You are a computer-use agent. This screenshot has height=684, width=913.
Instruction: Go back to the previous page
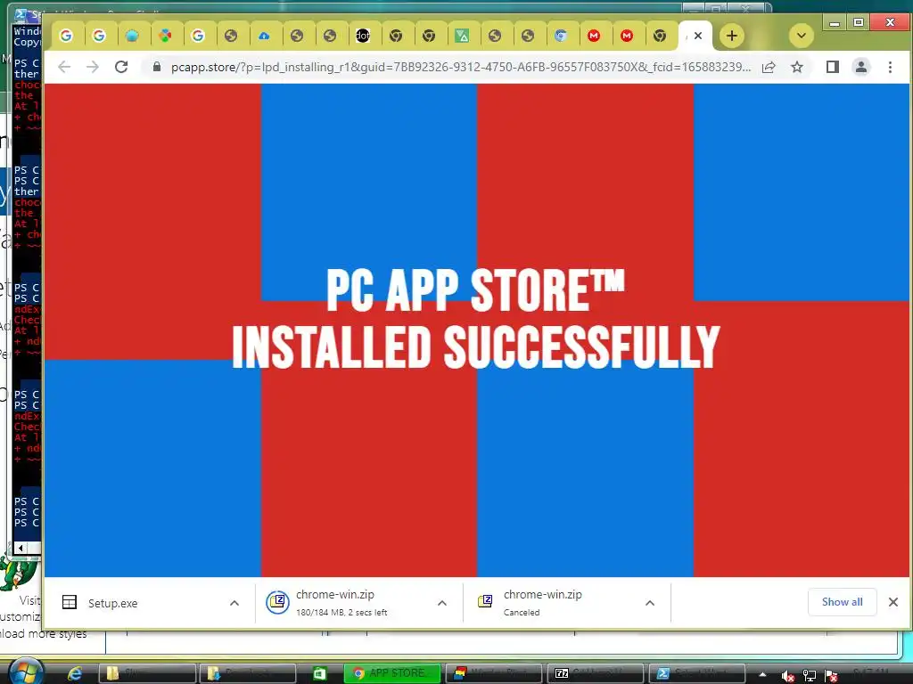64,67
